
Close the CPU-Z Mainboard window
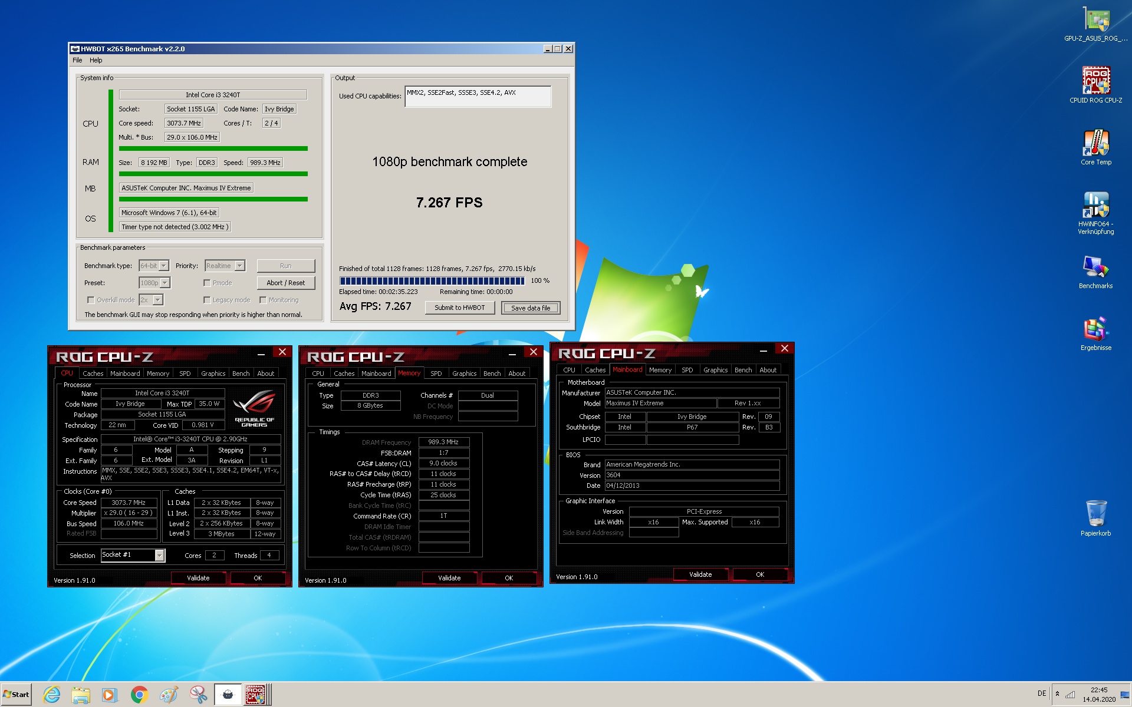[x=784, y=349]
